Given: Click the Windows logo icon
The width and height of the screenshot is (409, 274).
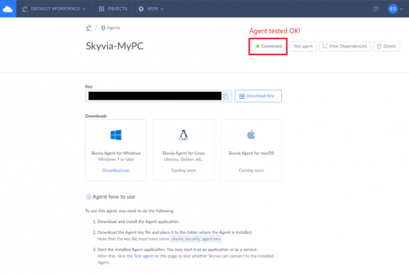Looking at the screenshot, I should tap(116, 135).
